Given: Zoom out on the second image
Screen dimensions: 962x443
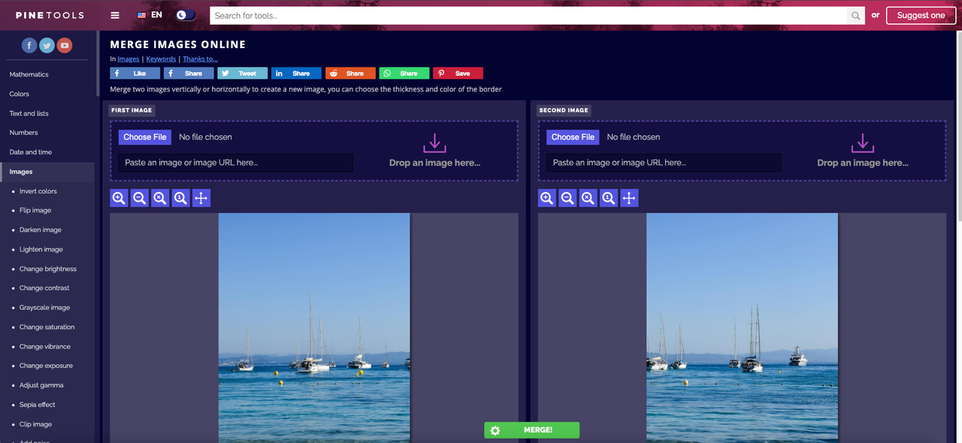Looking at the screenshot, I should point(567,198).
